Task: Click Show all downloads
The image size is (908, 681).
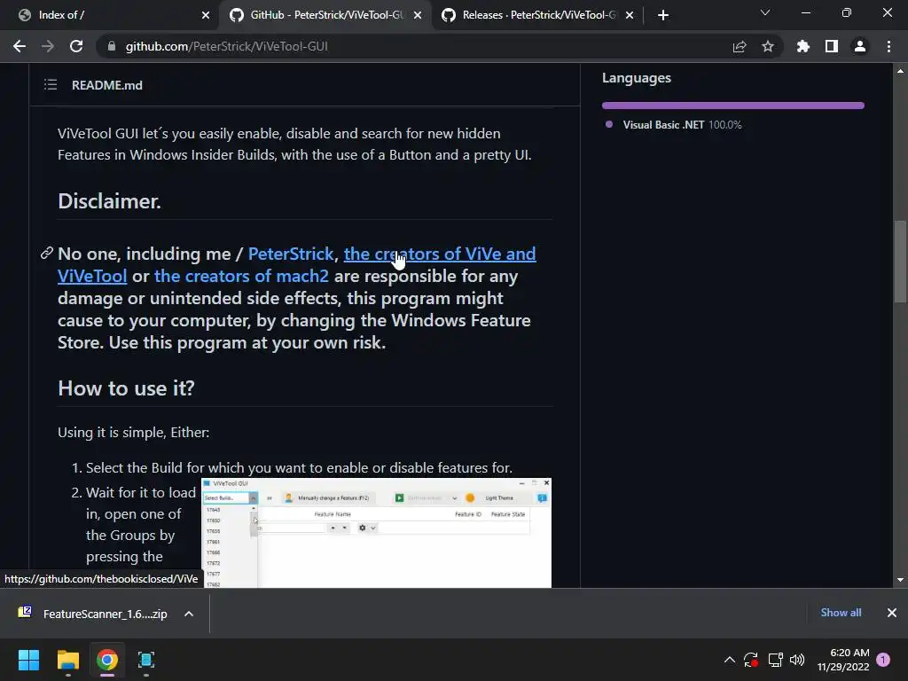Action: click(x=841, y=613)
